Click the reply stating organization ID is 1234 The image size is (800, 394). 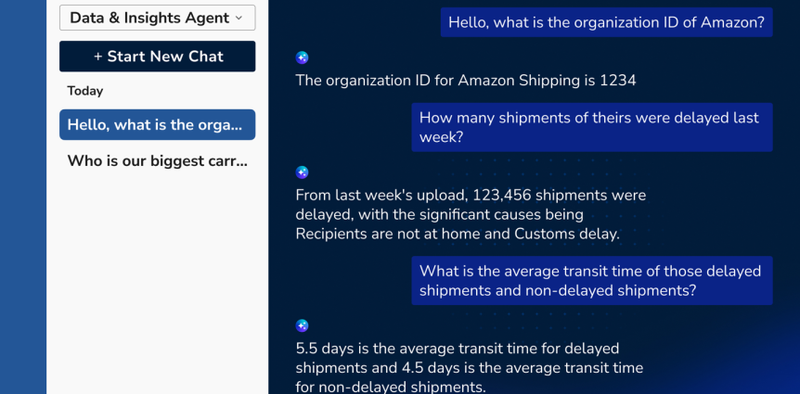point(466,81)
